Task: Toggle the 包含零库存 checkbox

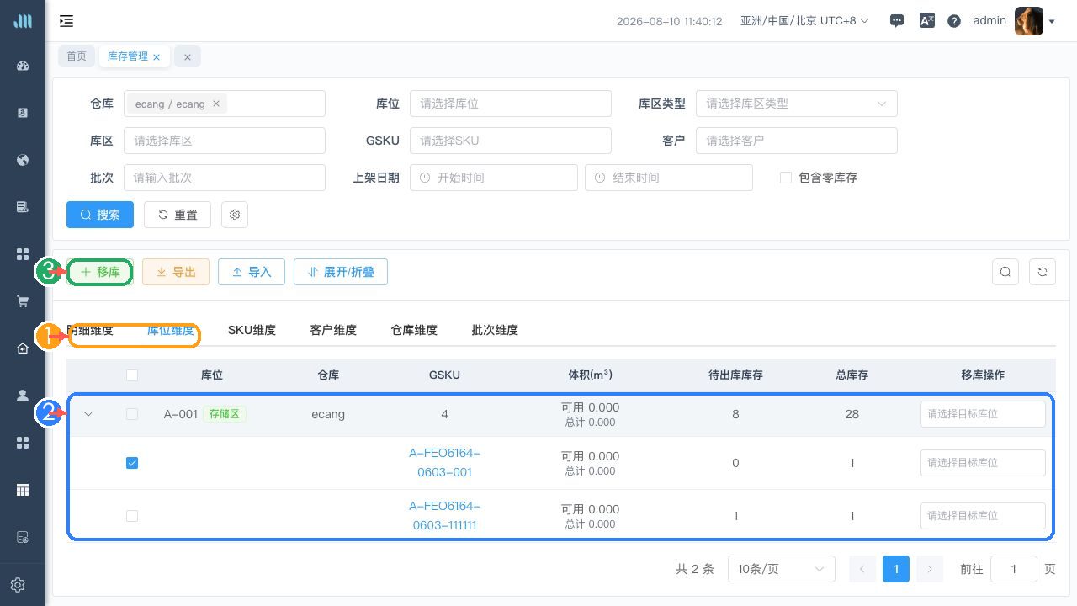Action: click(786, 178)
